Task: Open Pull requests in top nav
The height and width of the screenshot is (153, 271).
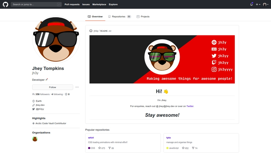Action: (x=72, y=4)
